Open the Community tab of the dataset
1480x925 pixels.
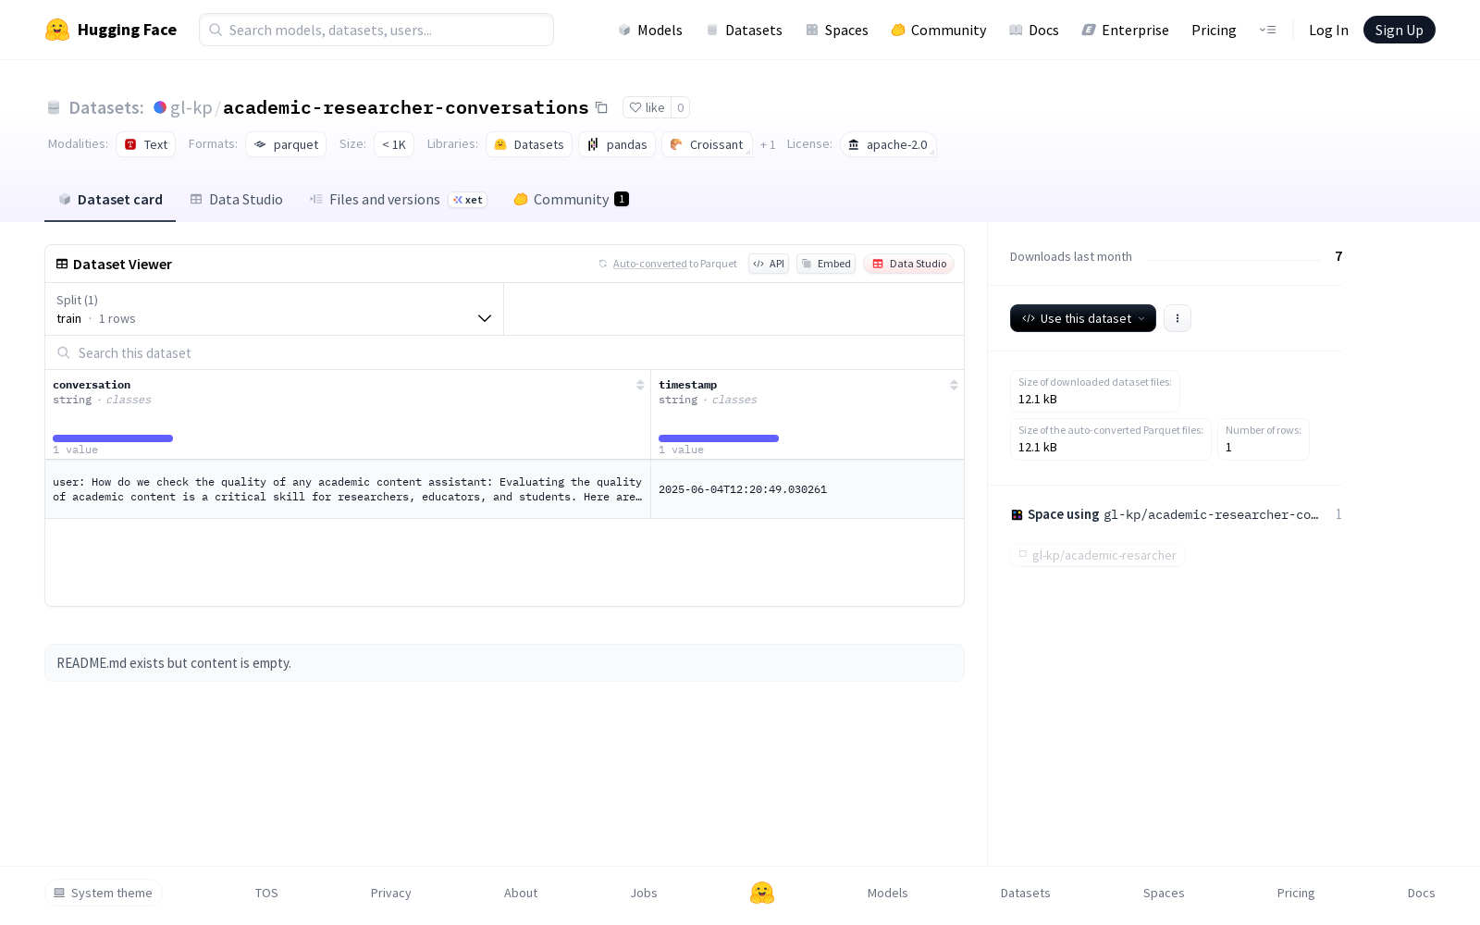pos(572,199)
